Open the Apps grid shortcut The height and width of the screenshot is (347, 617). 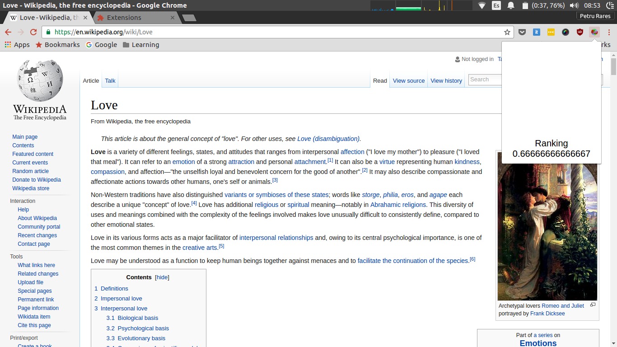click(x=17, y=45)
